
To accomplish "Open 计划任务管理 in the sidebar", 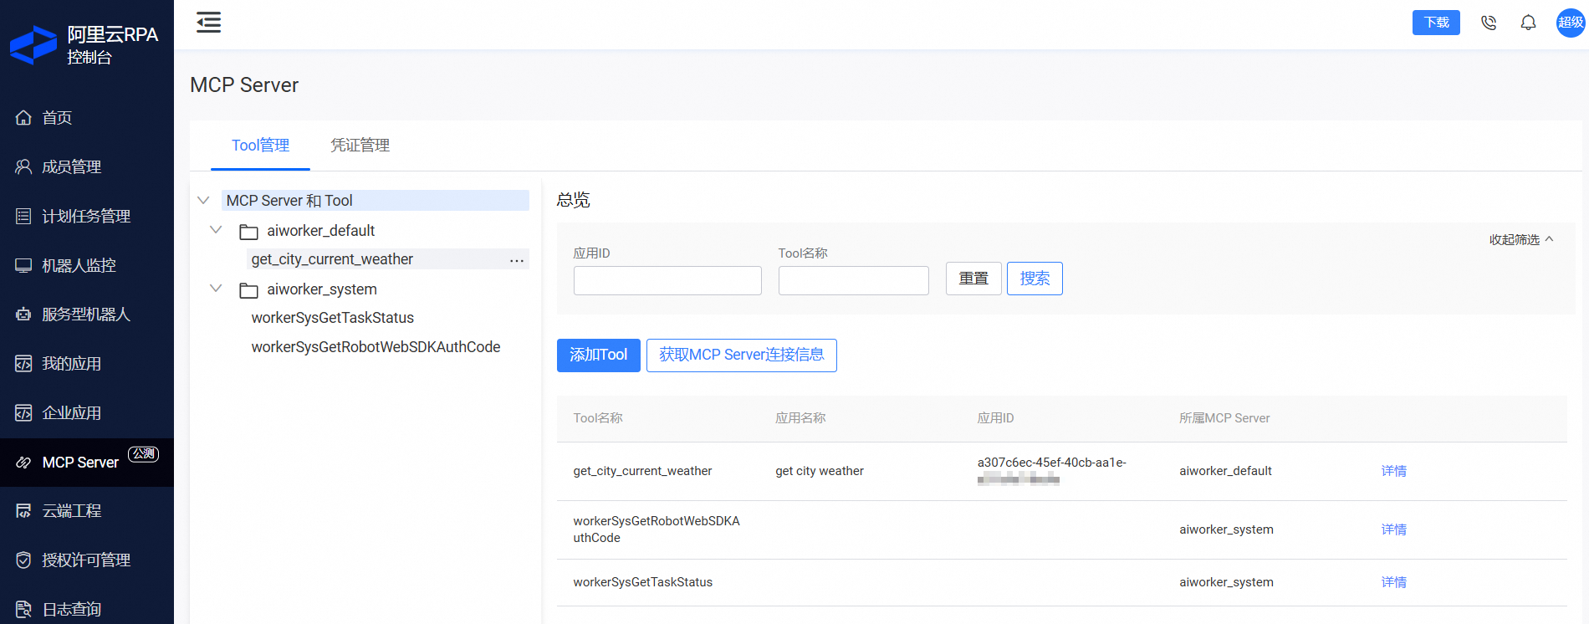I will click(x=87, y=217).
